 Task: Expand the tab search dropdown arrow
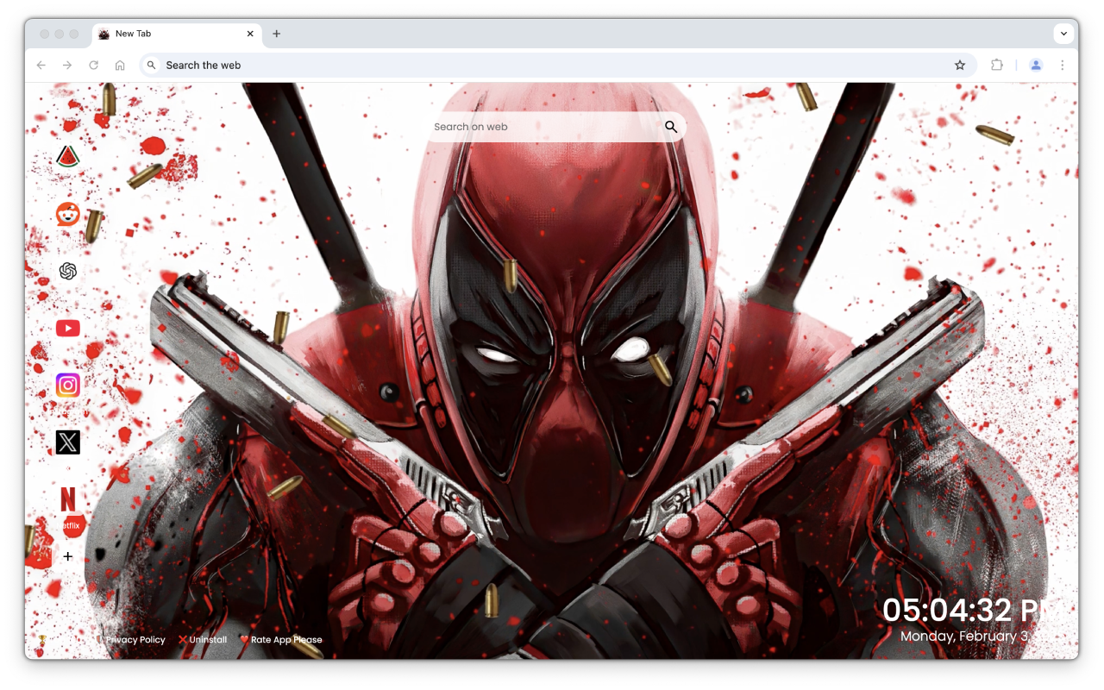[x=1063, y=34]
